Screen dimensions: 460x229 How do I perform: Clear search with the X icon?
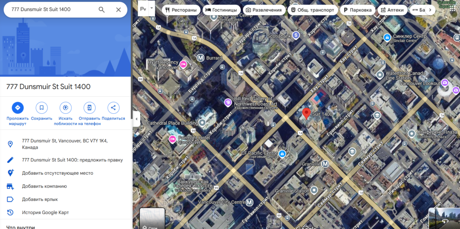point(118,9)
